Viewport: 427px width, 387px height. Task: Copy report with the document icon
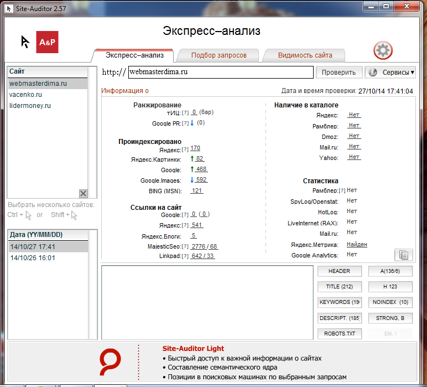(x=403, y=255)
